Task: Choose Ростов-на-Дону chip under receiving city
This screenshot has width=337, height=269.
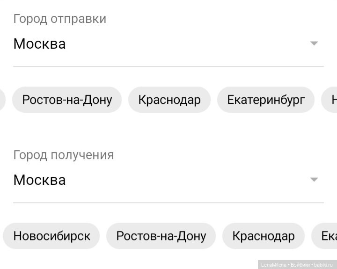Action: click(161, 236)
